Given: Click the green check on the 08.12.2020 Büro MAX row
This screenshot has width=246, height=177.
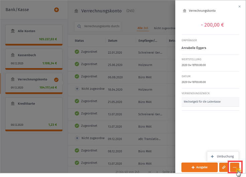Looking at the screenshot, I should click(77, 151).
